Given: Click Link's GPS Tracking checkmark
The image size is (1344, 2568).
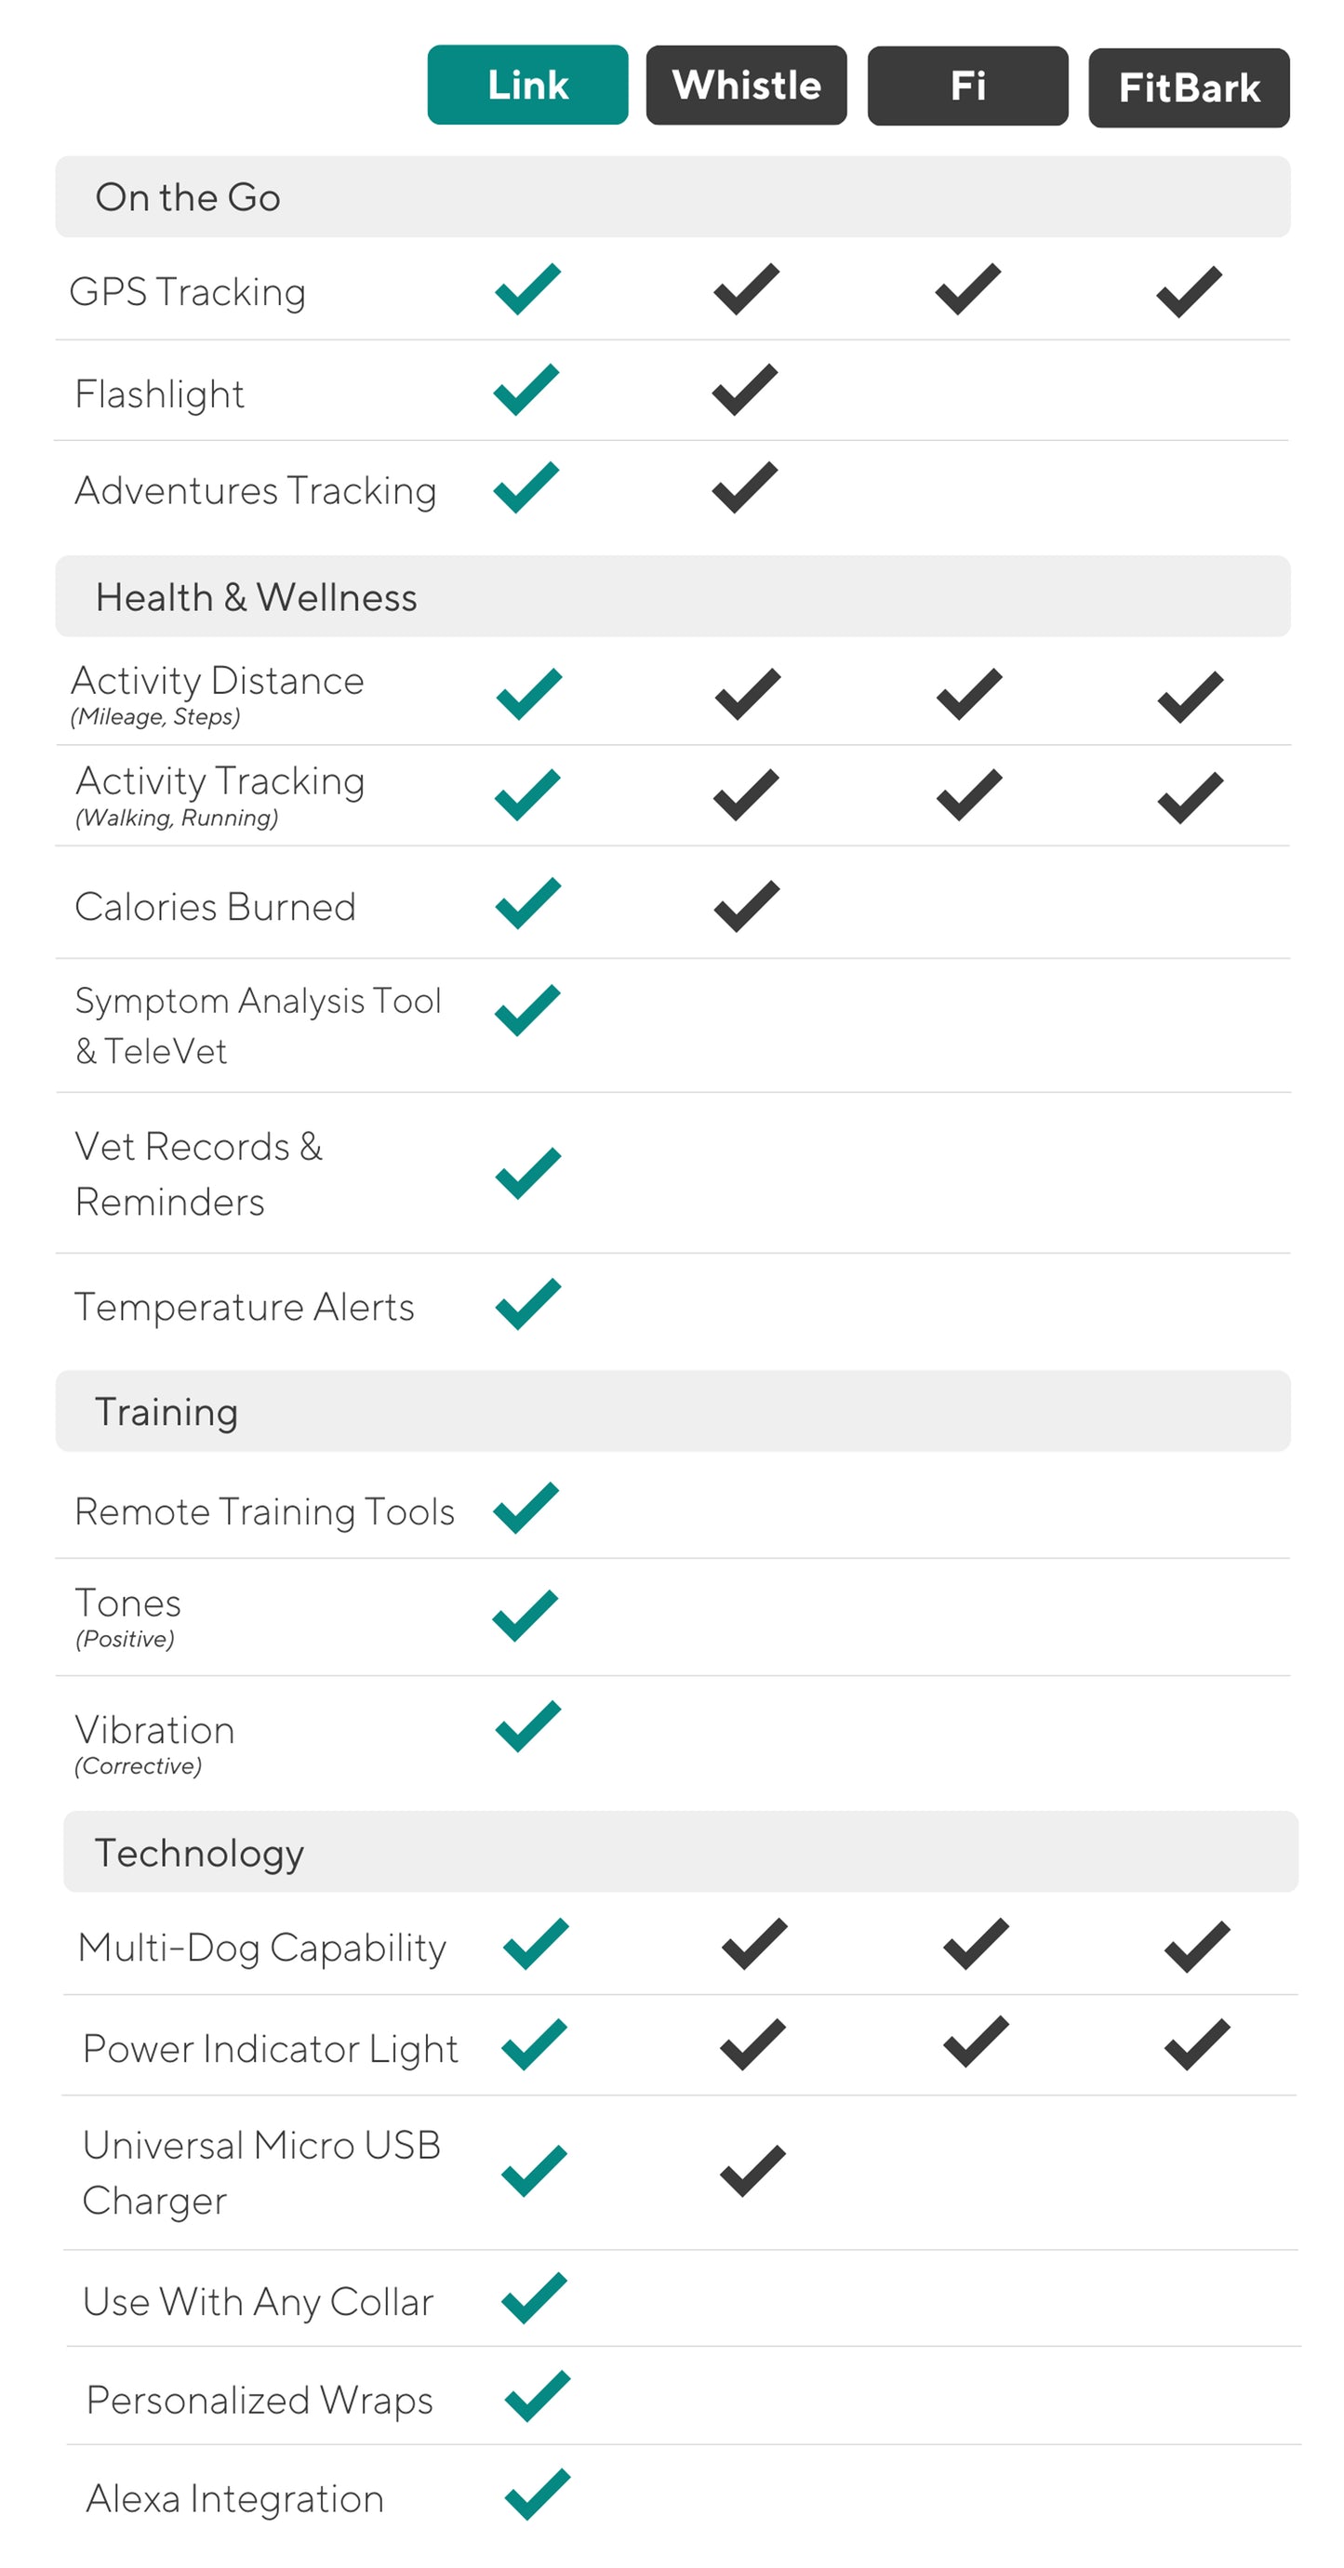Looking at the screenshot, I should pos(527,289).
